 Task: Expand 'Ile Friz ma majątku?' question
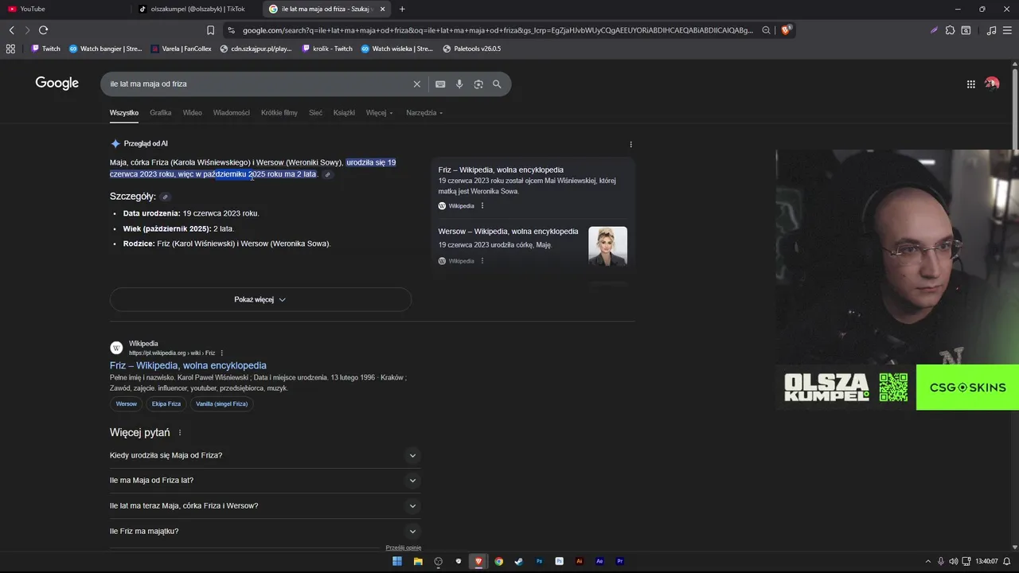tap(265, 532)
